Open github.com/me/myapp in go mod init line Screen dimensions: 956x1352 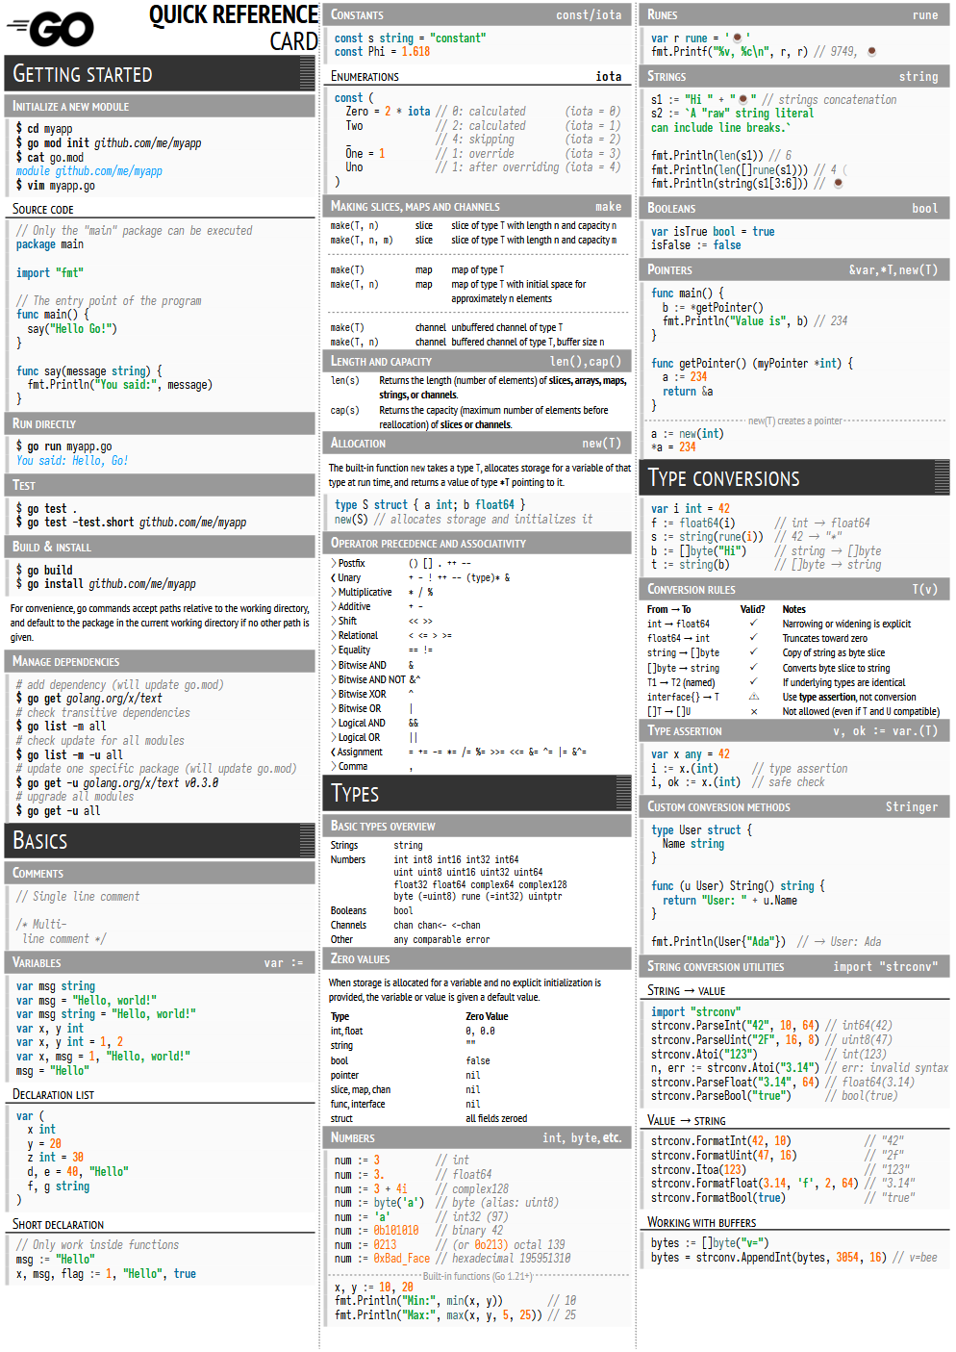(147, 143)
